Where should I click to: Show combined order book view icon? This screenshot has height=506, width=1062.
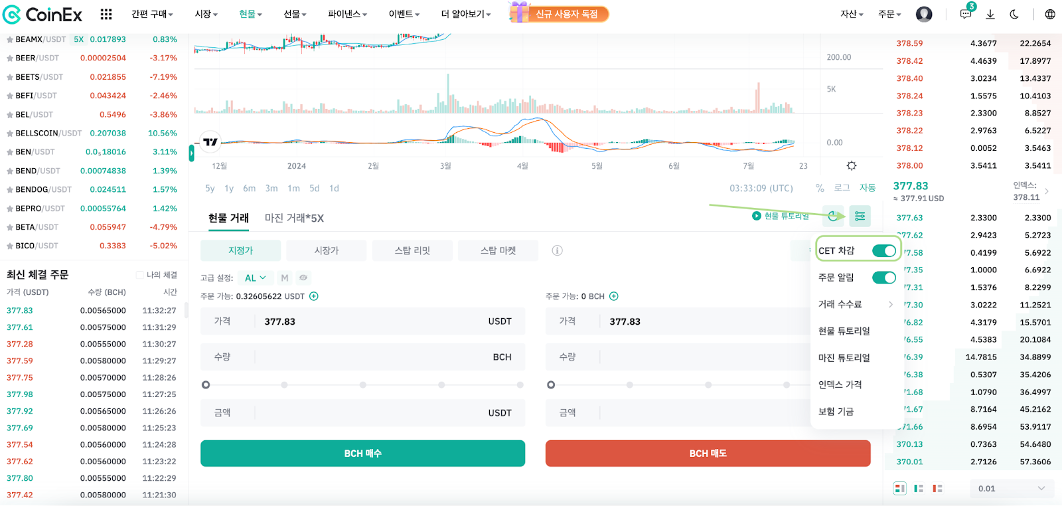[x=900, y=488]
